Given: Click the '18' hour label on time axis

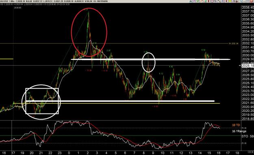Looking at the screenshot, I should (237, 153).
